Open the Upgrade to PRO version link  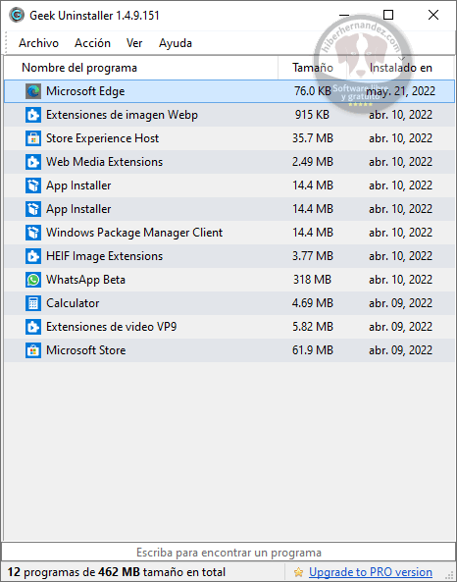(x=370, y=572)
